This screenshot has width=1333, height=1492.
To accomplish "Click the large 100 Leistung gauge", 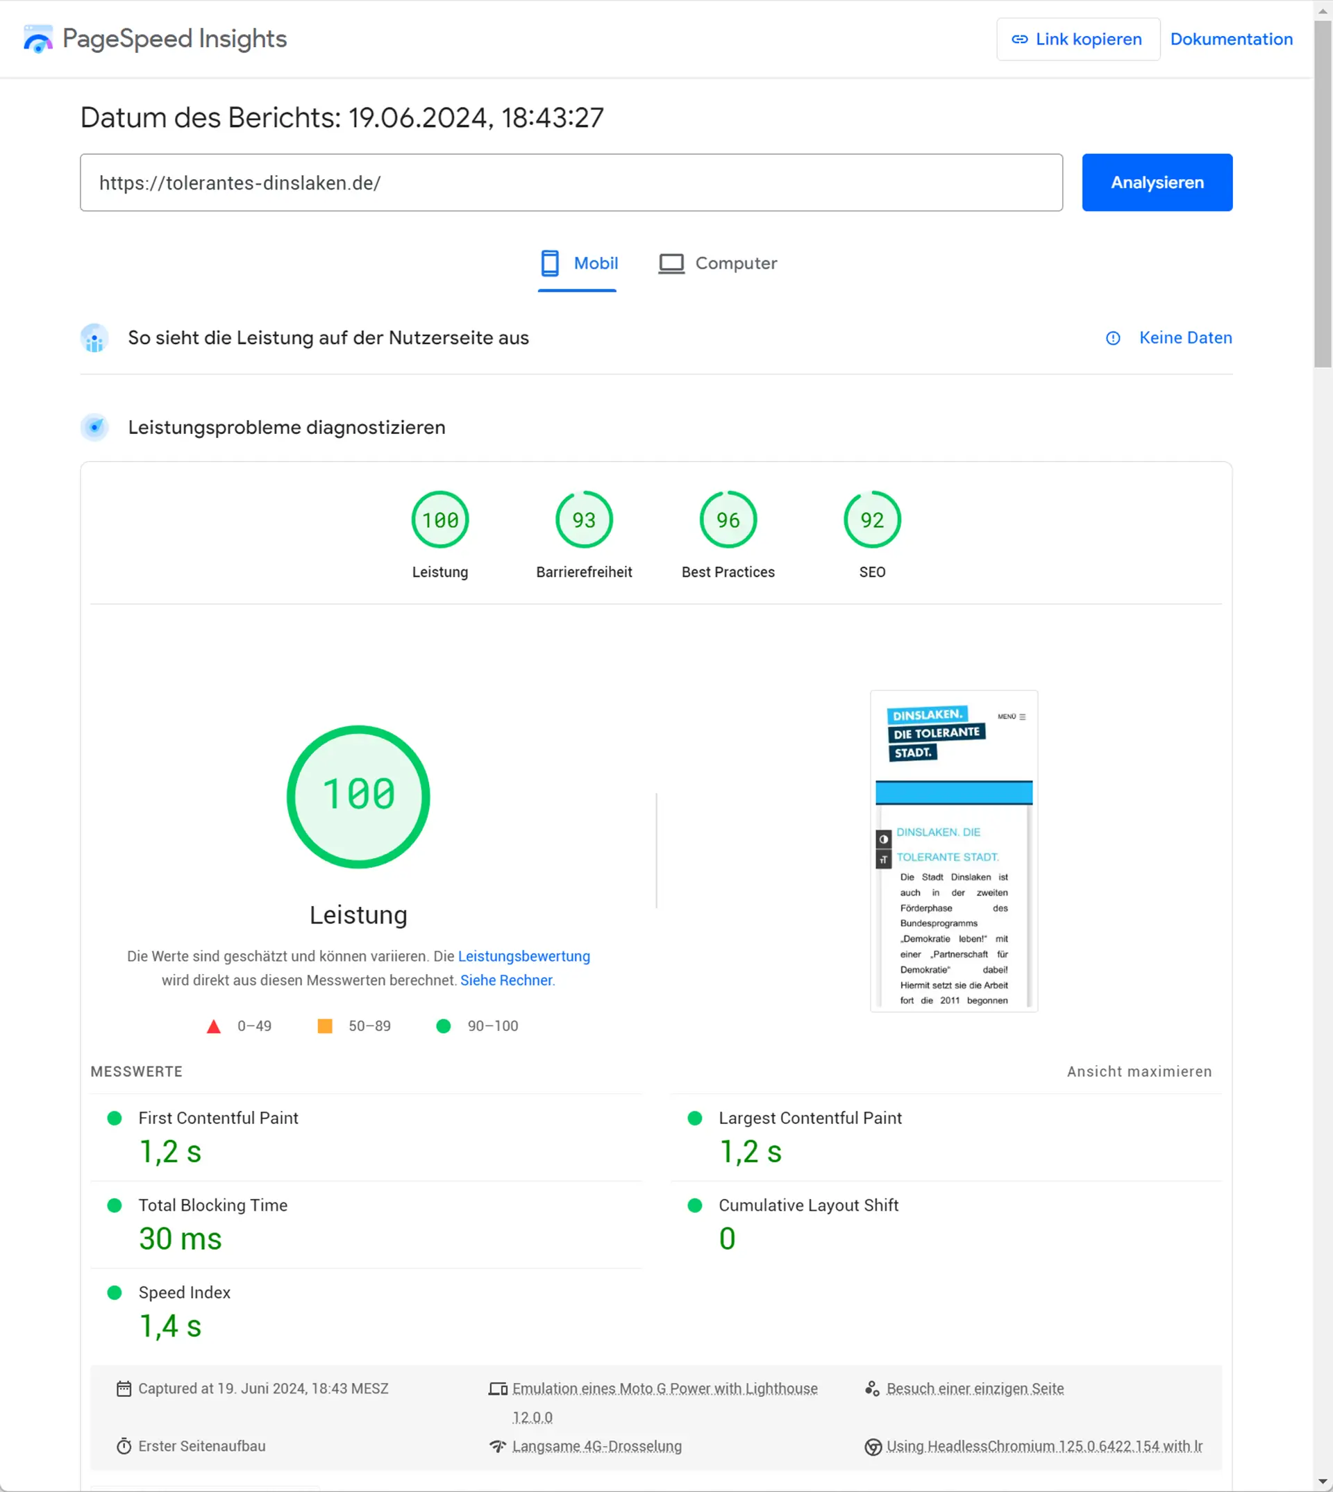I will [x=358, y=798].
